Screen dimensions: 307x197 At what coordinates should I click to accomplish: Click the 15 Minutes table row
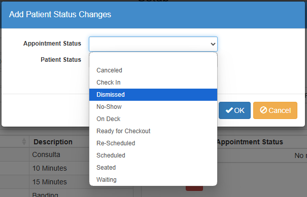click(x=50, y=182)
